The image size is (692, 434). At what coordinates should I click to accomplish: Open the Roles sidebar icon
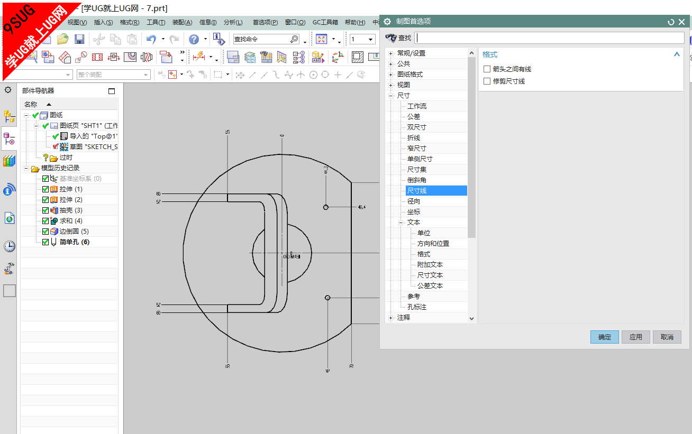pyautogui.click(x=9, y=269)
